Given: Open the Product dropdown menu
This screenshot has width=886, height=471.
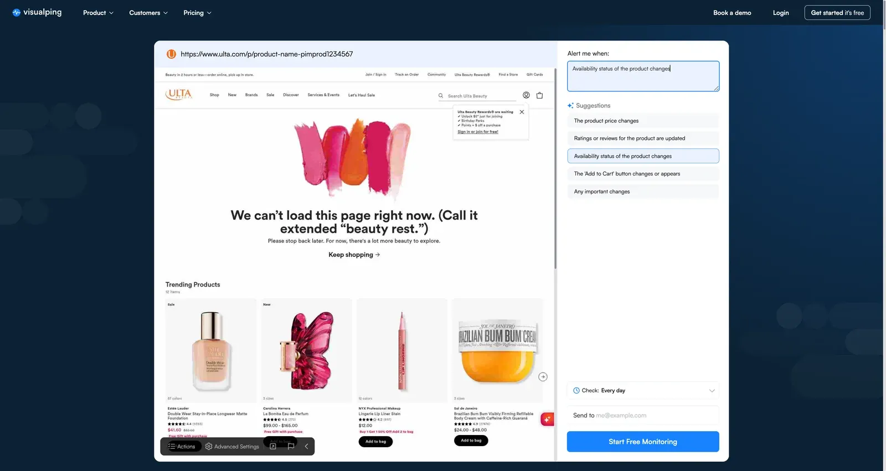Looking at the screenshot, I should pos(98,13).
